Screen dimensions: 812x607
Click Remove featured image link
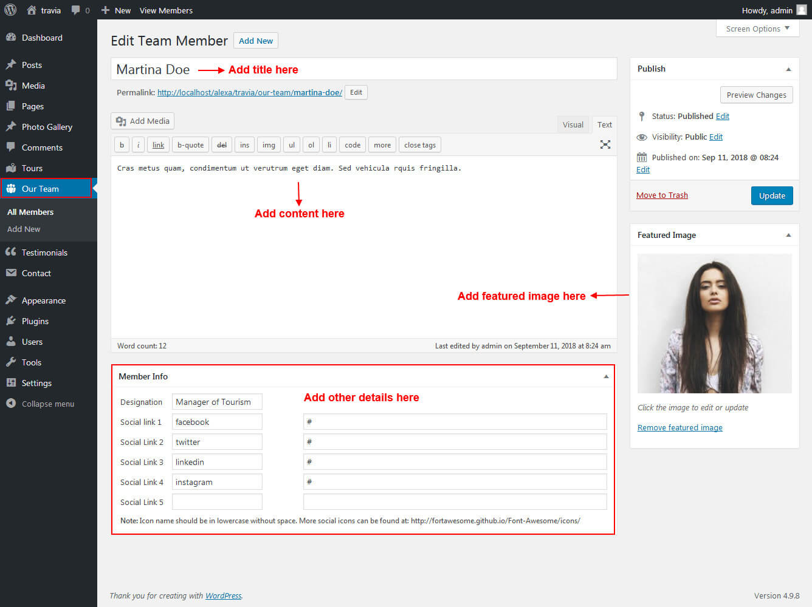680,427
